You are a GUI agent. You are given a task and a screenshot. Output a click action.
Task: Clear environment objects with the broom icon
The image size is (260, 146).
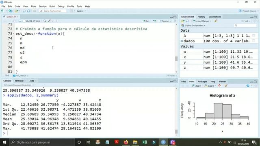click(216, 21)
